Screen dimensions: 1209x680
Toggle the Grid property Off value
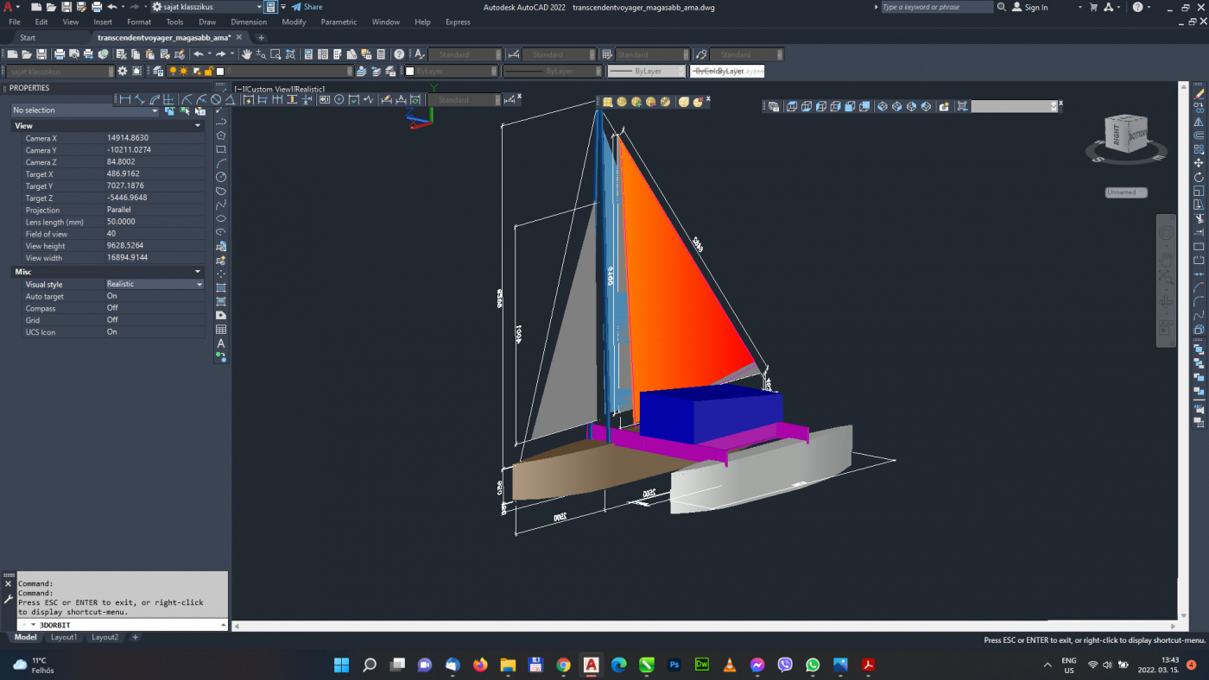coord(112,320)
